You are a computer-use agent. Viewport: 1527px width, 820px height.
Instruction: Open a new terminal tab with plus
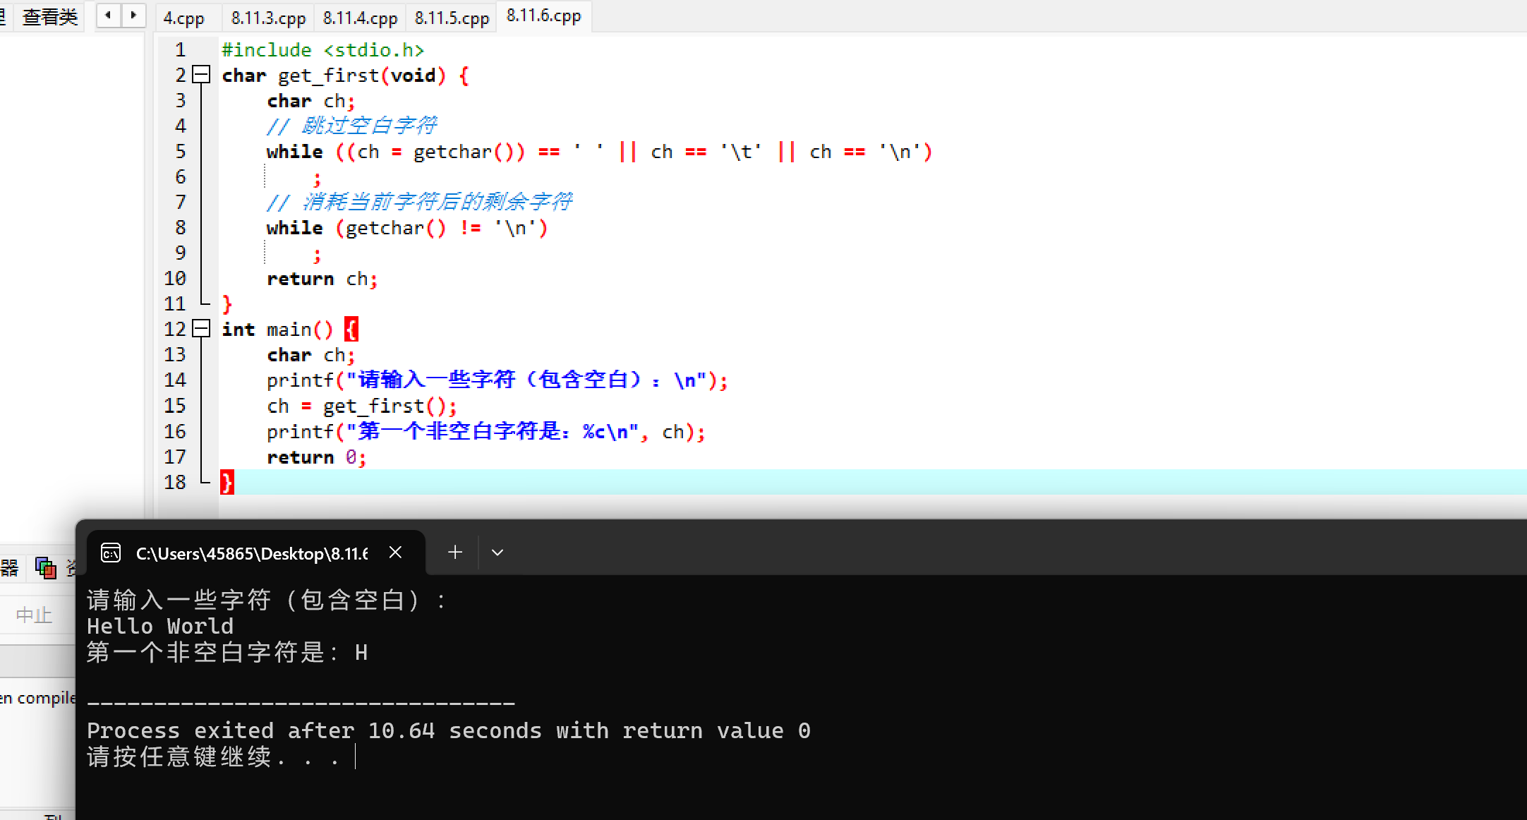click(x=455, y=553)
